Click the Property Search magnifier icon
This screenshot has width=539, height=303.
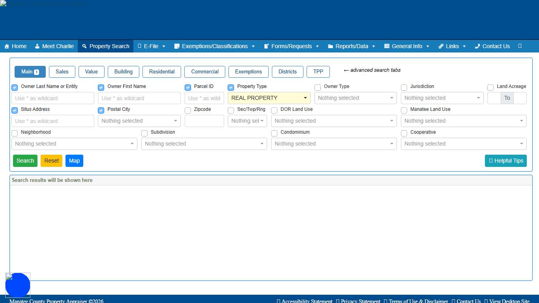(84, 46)
